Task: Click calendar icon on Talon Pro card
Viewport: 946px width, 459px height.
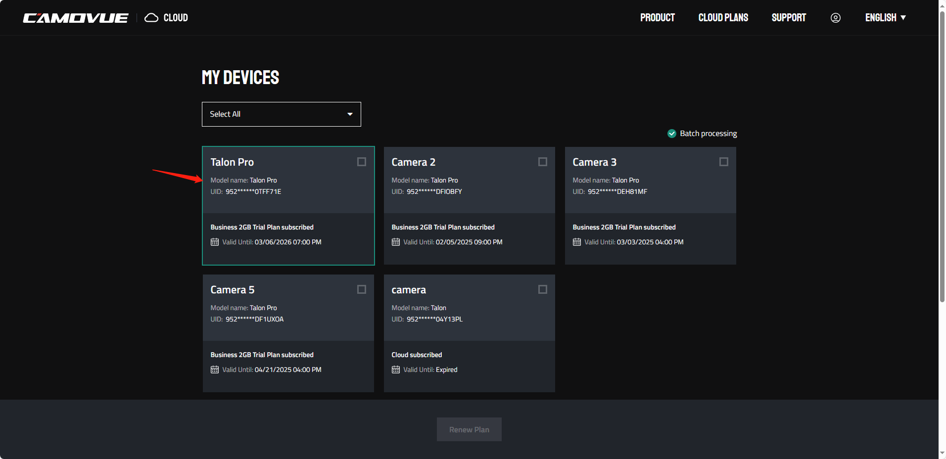Action: pyautogui.click(x=215, y=242)
